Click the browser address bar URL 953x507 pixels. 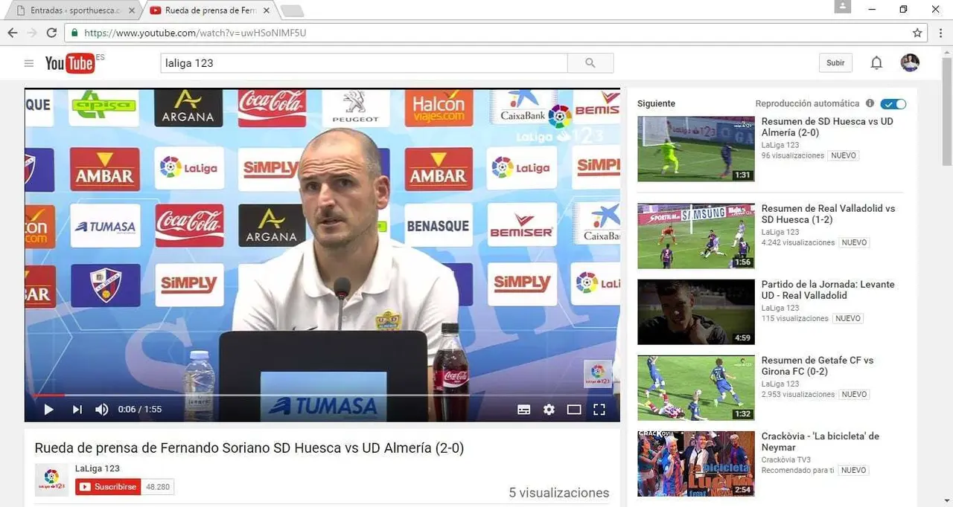[195, 33]
